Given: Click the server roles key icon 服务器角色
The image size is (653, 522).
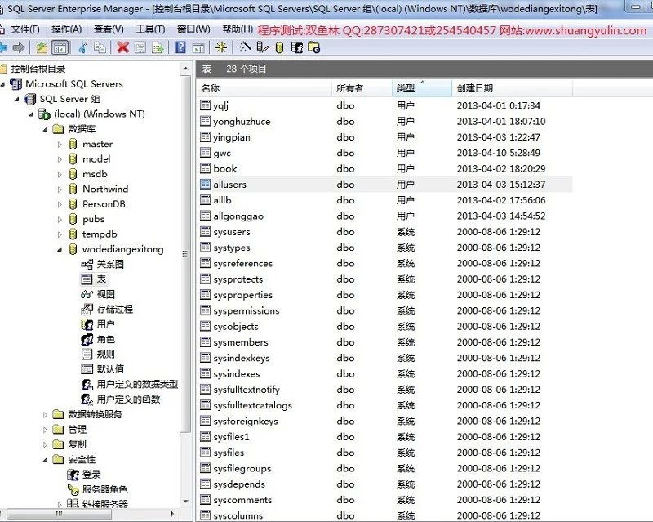Looking at the screenshot, I should 73,489.
